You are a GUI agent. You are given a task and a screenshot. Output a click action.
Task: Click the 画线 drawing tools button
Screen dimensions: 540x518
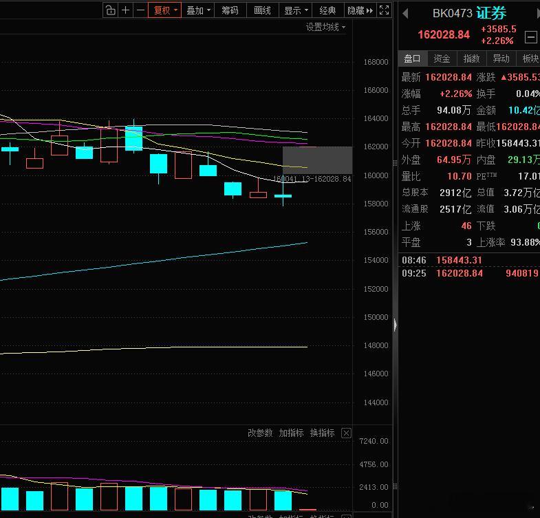tap(262, 10)
